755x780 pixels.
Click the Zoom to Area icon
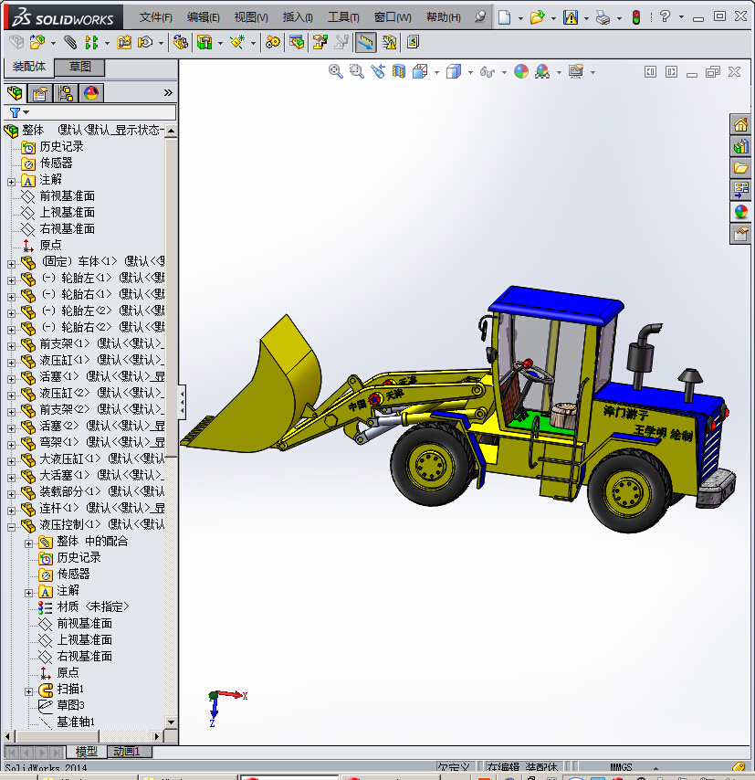[x=357, y=71]
